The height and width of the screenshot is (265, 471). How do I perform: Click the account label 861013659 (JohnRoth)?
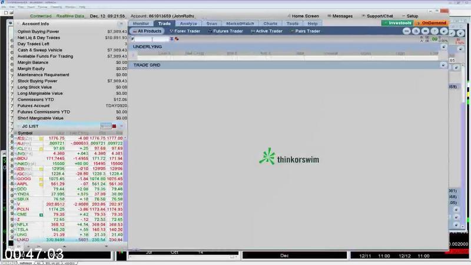pos(171,16)
